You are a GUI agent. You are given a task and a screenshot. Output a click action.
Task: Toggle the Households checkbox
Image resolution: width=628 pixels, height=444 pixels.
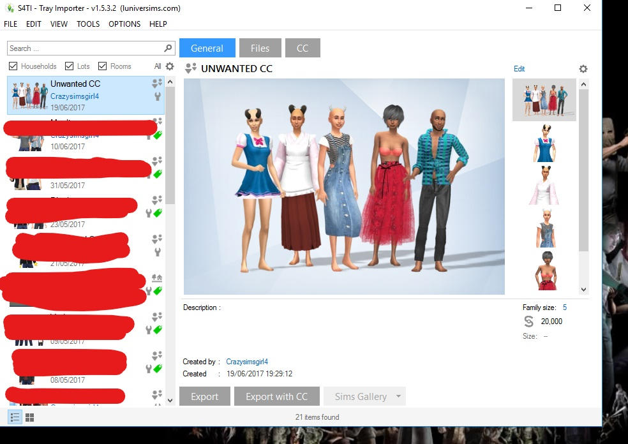point(13,66)
